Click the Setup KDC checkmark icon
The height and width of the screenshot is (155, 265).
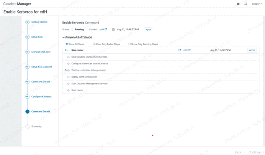pyautogui.click(x=27, y=37)
